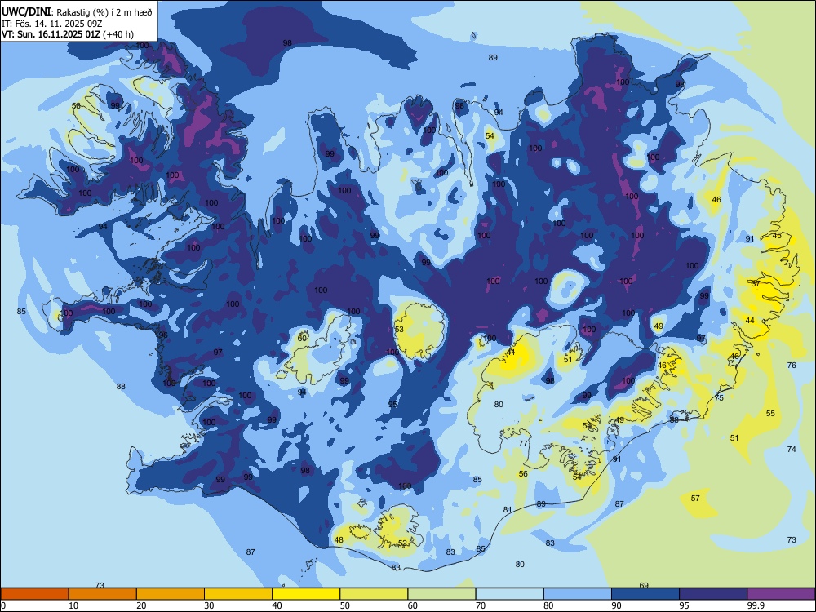Click the offshore value '76' in the east
Screen dimensions: 816x612
[792, 366]
